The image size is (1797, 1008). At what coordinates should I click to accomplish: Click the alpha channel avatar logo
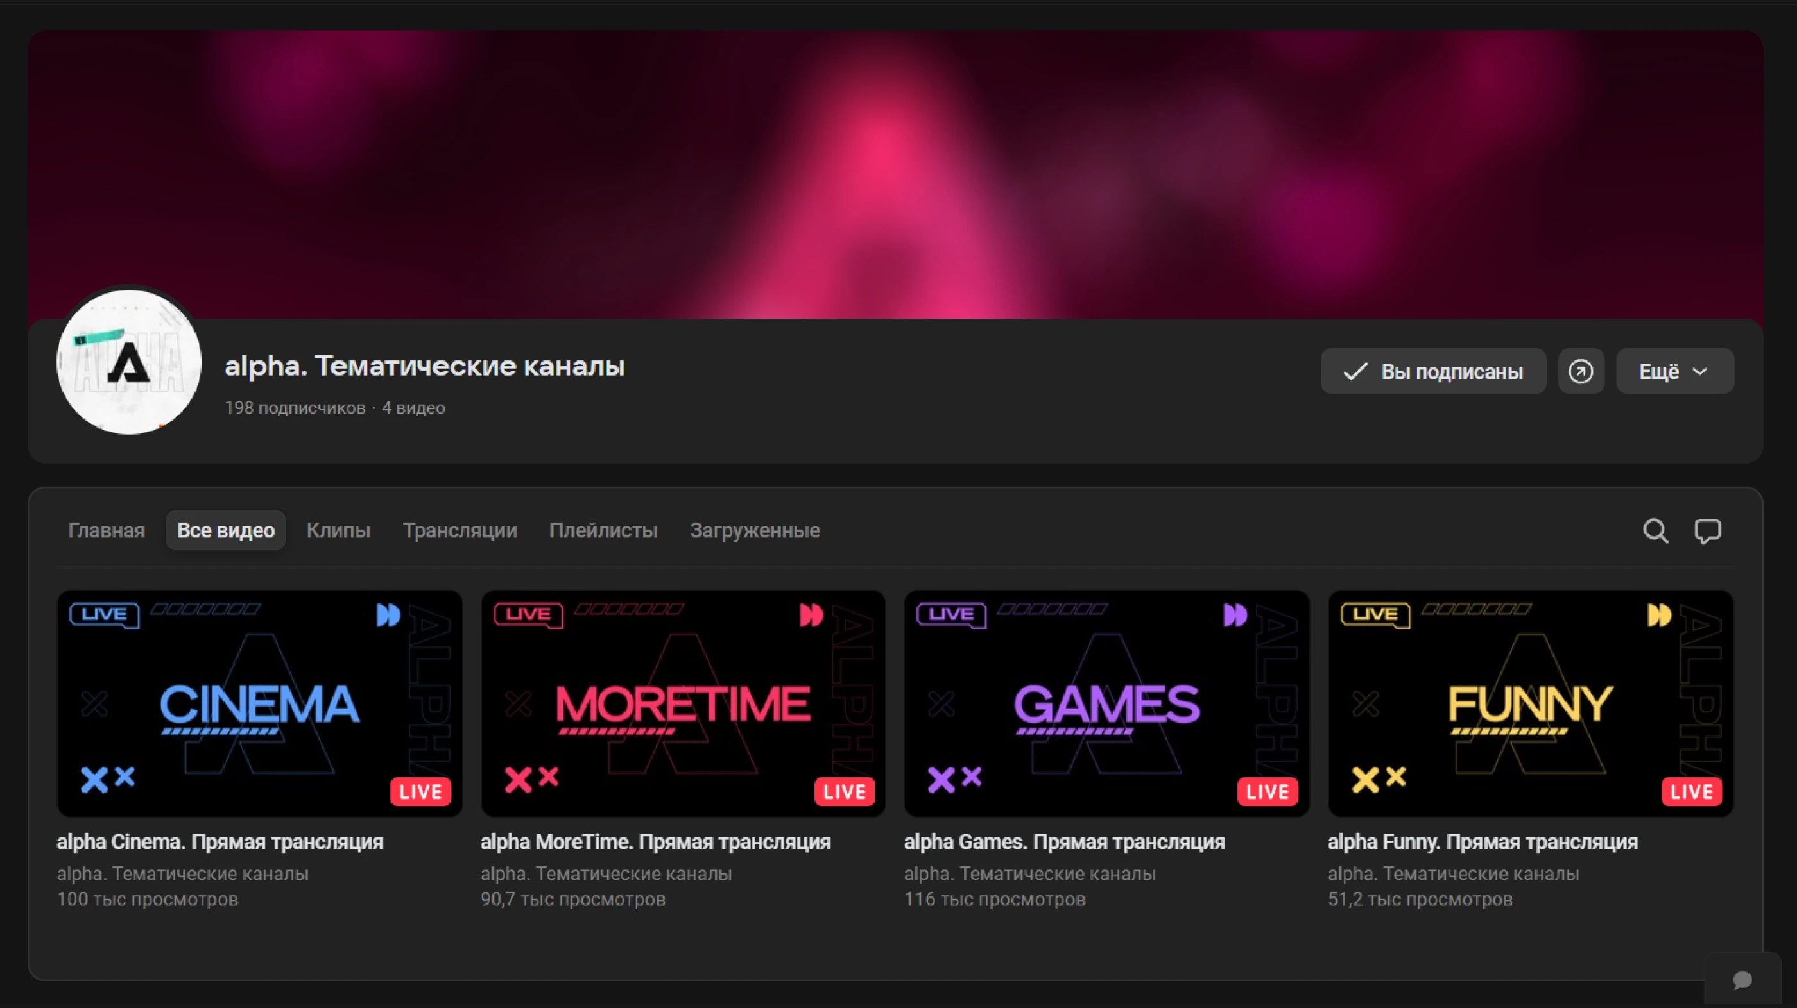coord(129,362)
